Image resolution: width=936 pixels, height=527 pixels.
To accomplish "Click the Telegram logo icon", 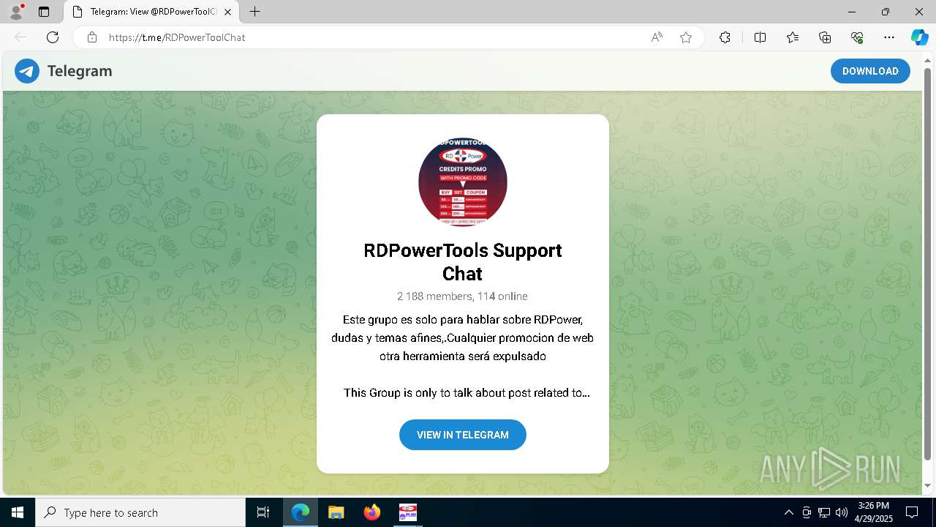I will pos(27,71).
